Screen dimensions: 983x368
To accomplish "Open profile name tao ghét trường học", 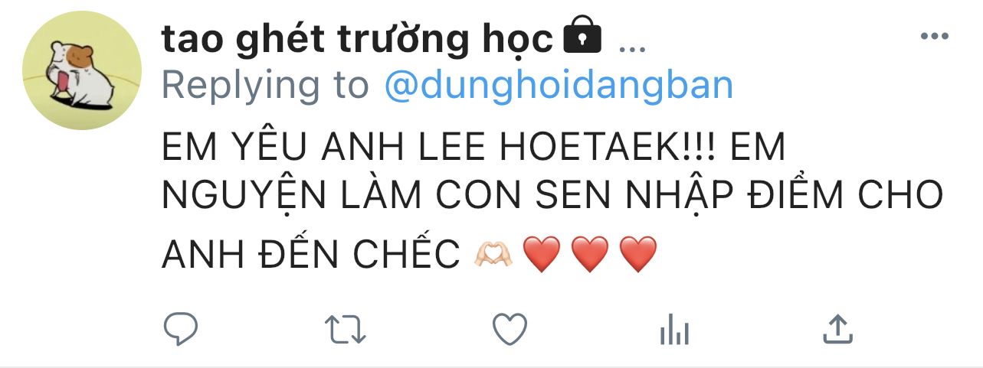I will click(357, 39).
